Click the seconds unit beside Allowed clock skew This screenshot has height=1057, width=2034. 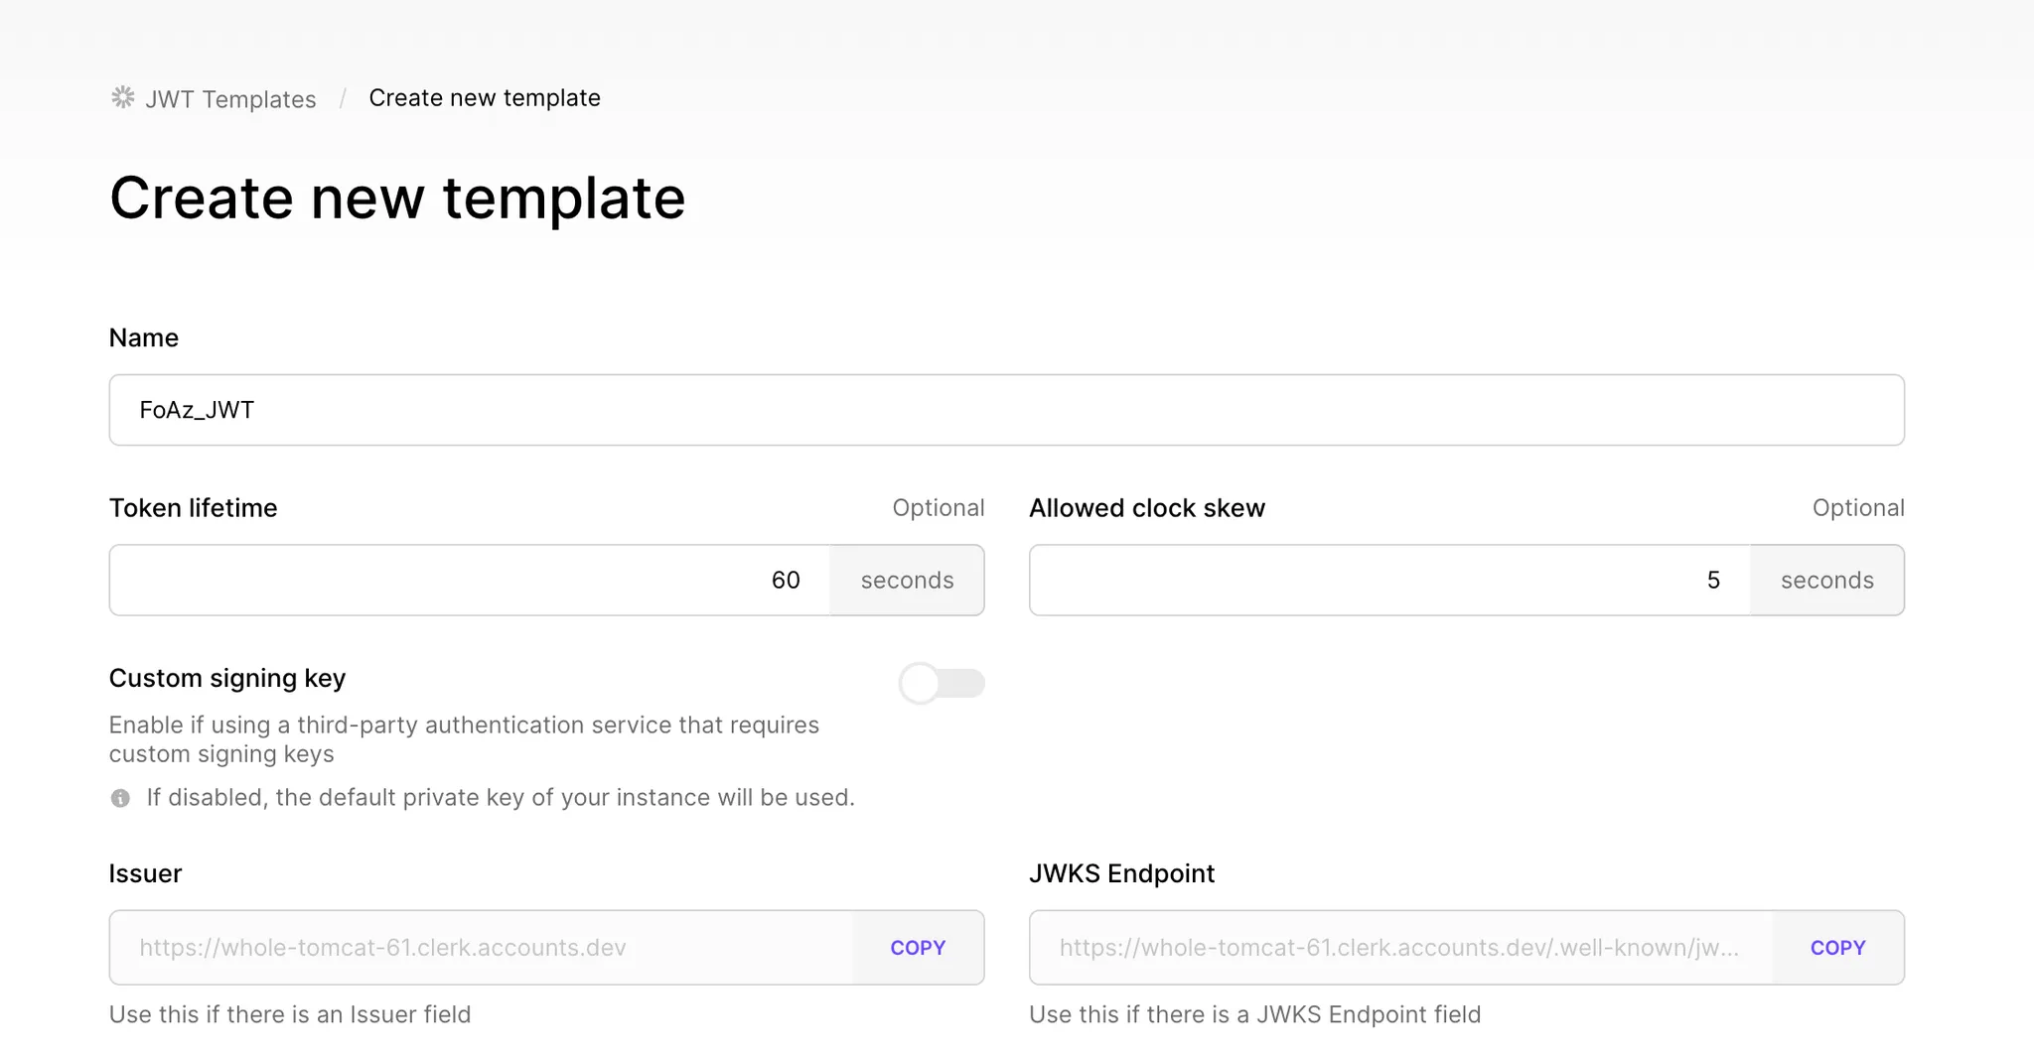(1826, 580)
